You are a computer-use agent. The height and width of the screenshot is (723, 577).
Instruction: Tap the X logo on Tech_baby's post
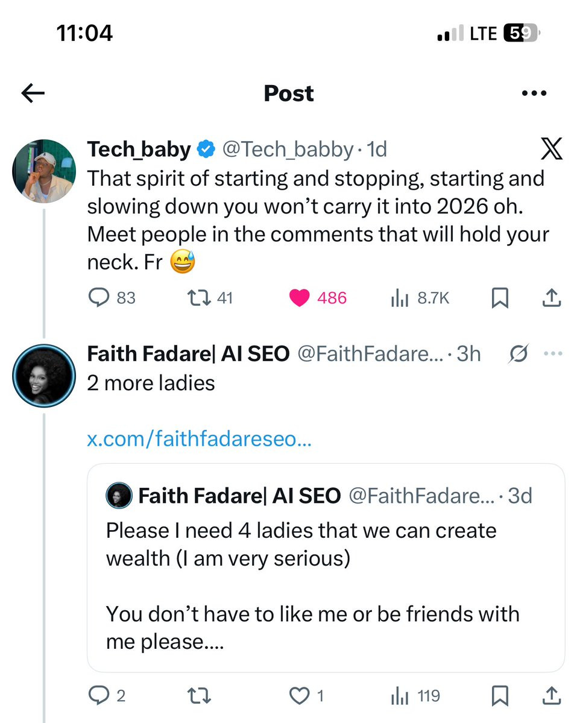pos(550,149)
